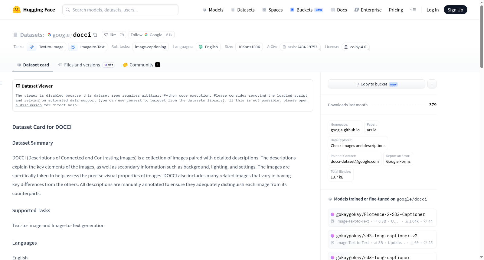
Task: Open the convert_to_parquet link
Action: tap(146, 100)
